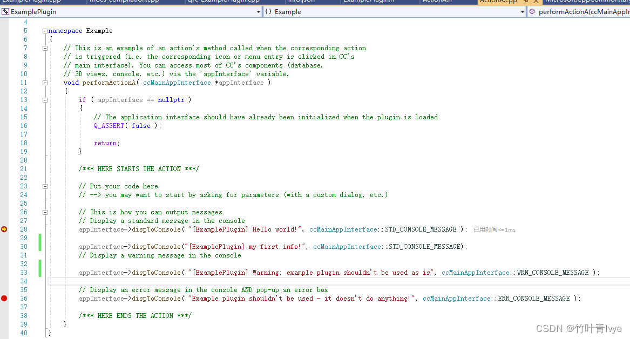
Task: Toggle a breakpoint beside the Q_ASSERT line
Action: [x=4, y=125]
